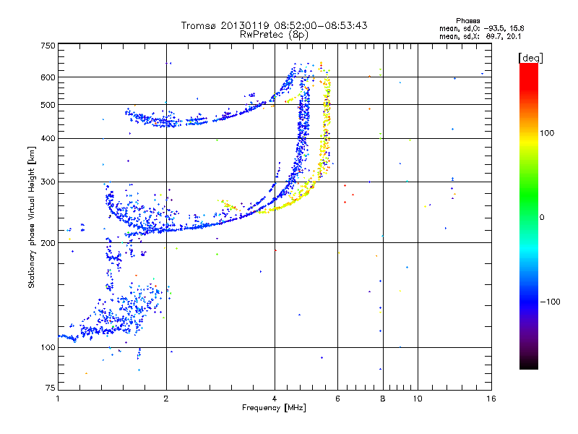This screenshot has height=434, width=578.
Task: Click the x-axis tick label "2"
Action: click(166, 399)
